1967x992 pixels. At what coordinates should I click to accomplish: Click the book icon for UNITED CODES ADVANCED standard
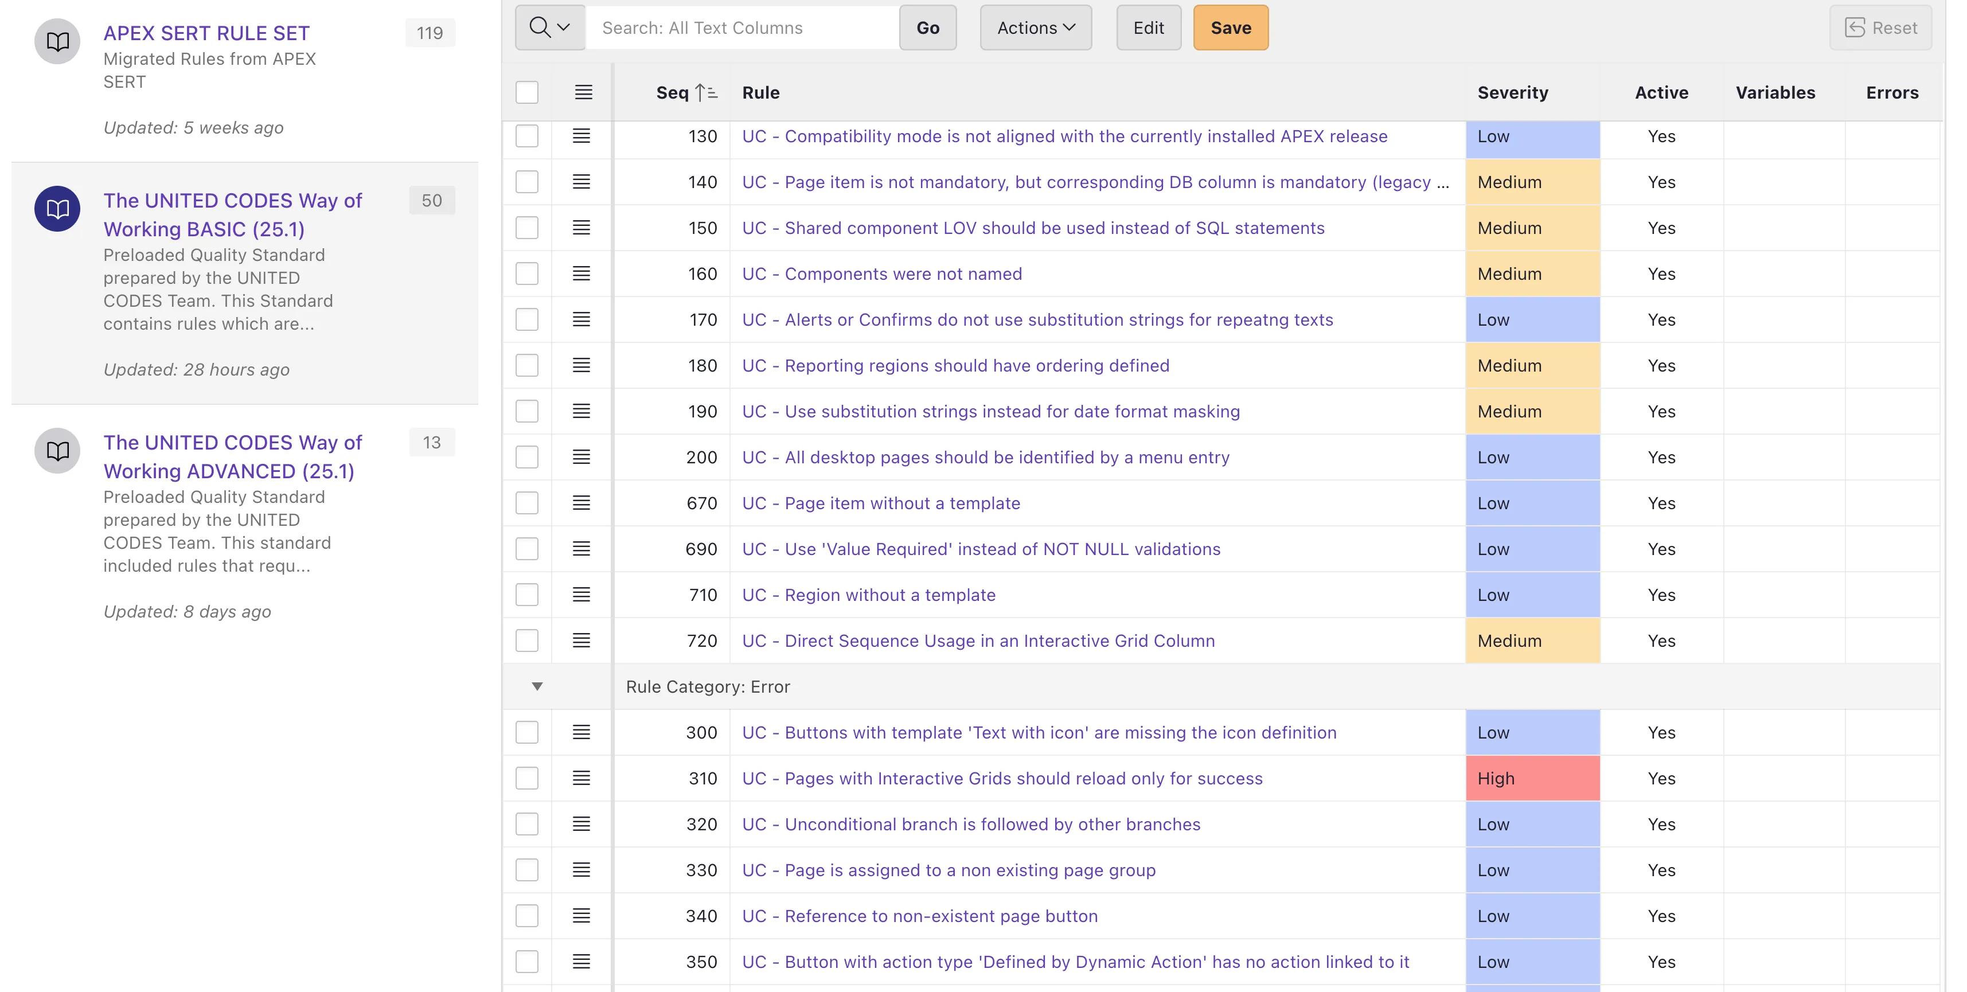(x=57, y=451)
